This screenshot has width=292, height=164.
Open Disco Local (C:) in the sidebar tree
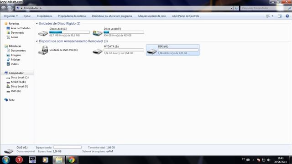tap(20, 77)
